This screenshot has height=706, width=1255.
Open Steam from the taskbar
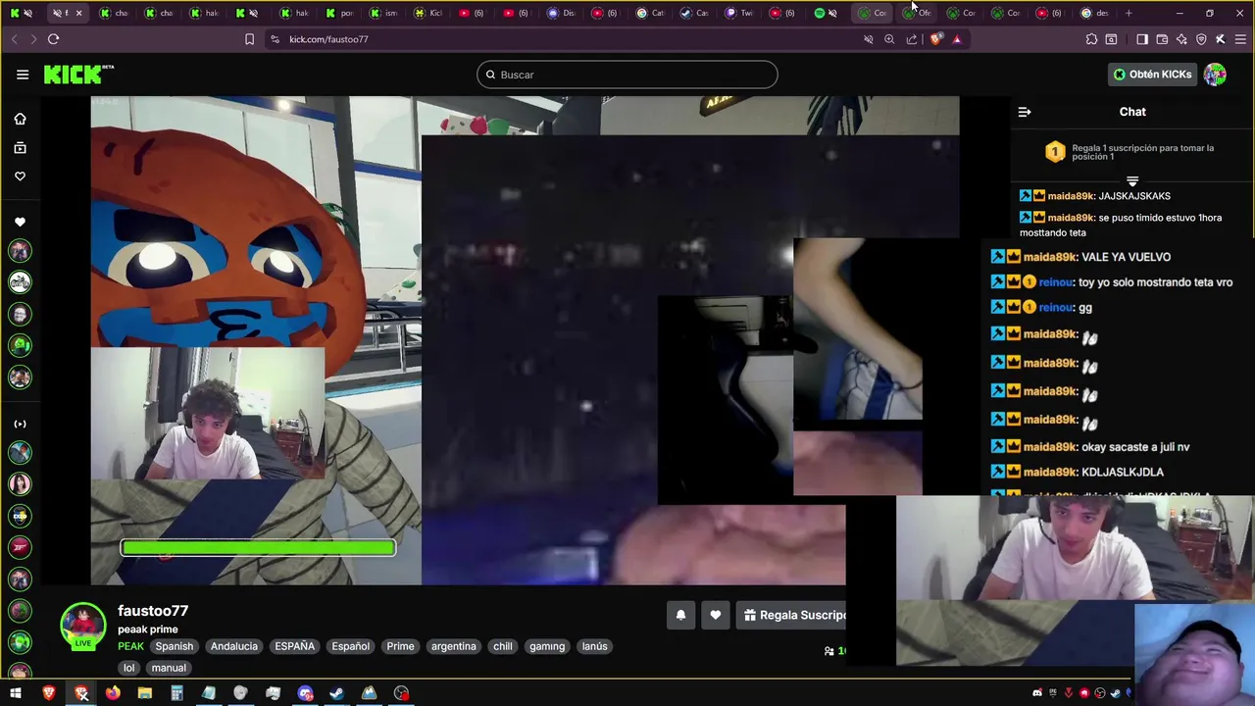pos(336,693)
